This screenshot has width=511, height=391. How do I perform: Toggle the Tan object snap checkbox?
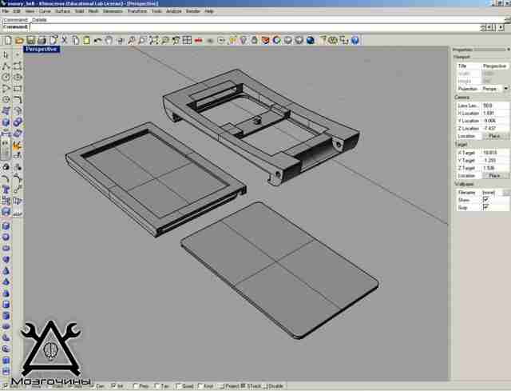click(x=156, y=386)
